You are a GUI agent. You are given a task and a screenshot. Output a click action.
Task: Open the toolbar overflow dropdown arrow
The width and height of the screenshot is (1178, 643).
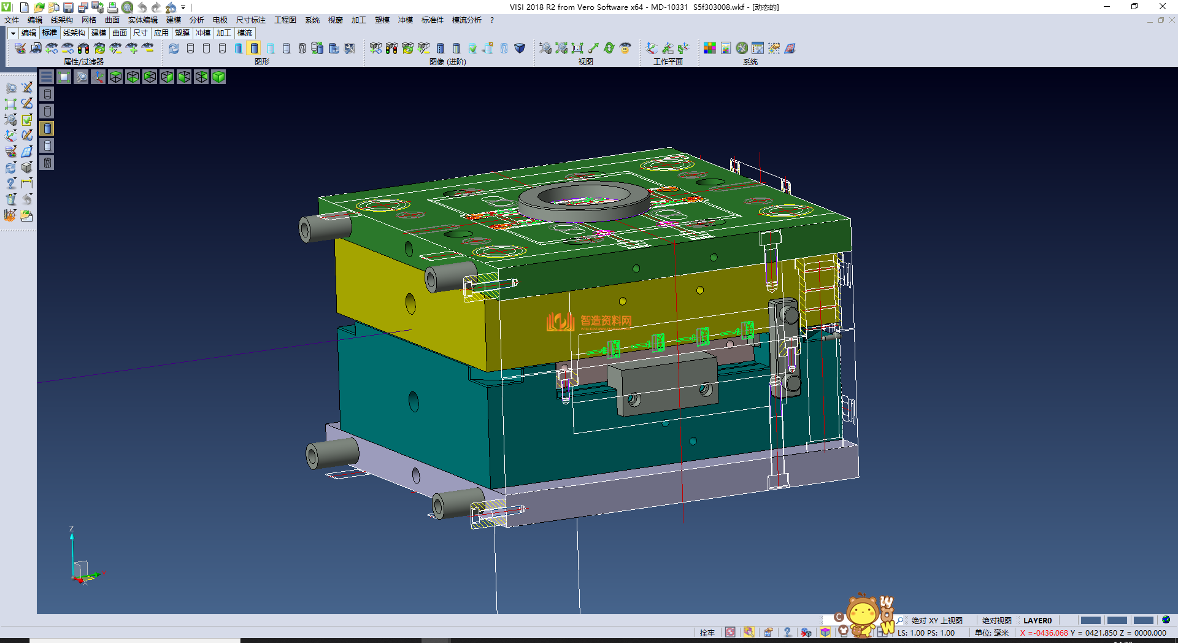pos(182,7)
